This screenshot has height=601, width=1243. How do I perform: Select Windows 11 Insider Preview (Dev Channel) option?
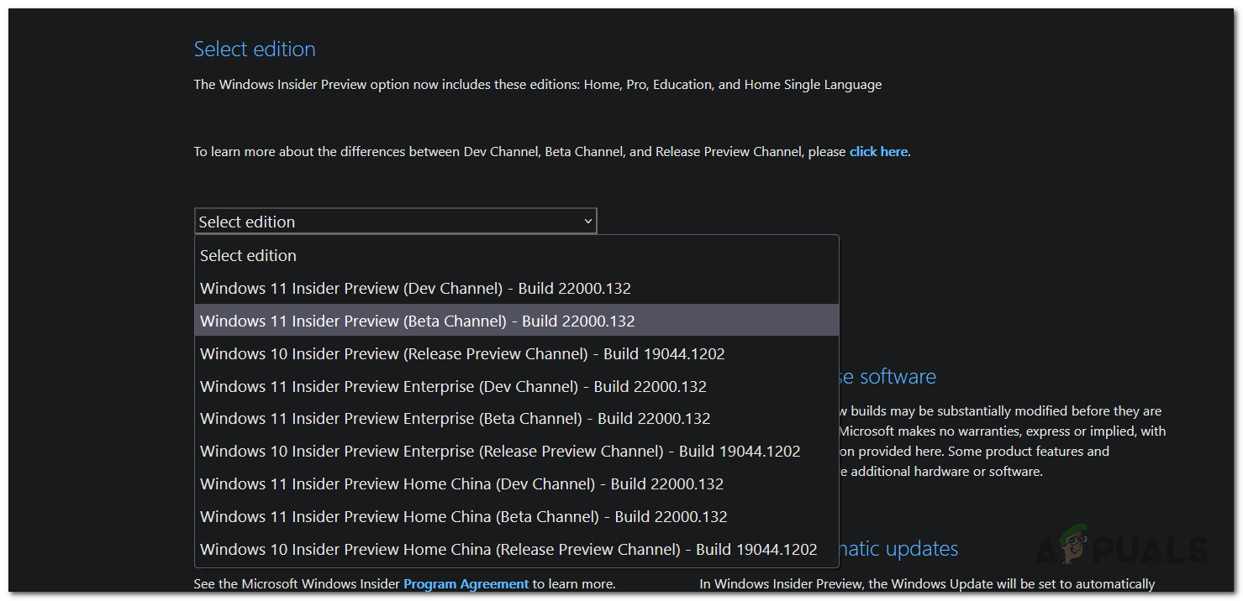[415, 288]
